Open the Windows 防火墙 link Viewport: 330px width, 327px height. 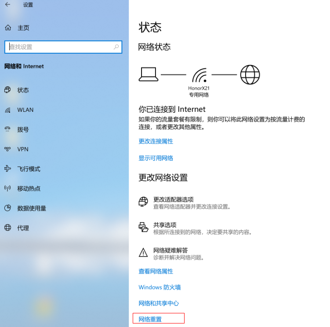pyautogui.click(x=160, y=287)
